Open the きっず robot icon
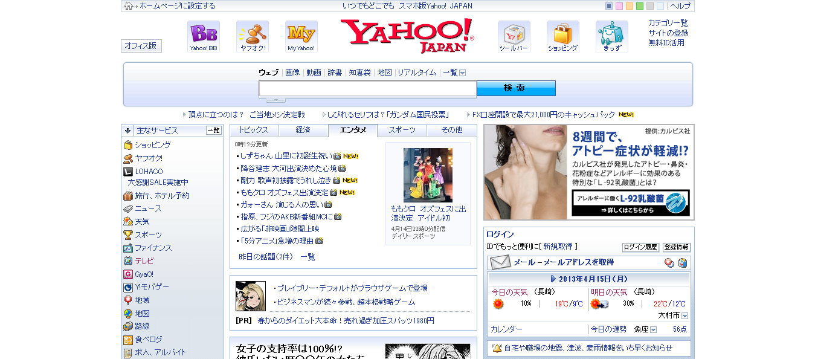 point(612,37)
